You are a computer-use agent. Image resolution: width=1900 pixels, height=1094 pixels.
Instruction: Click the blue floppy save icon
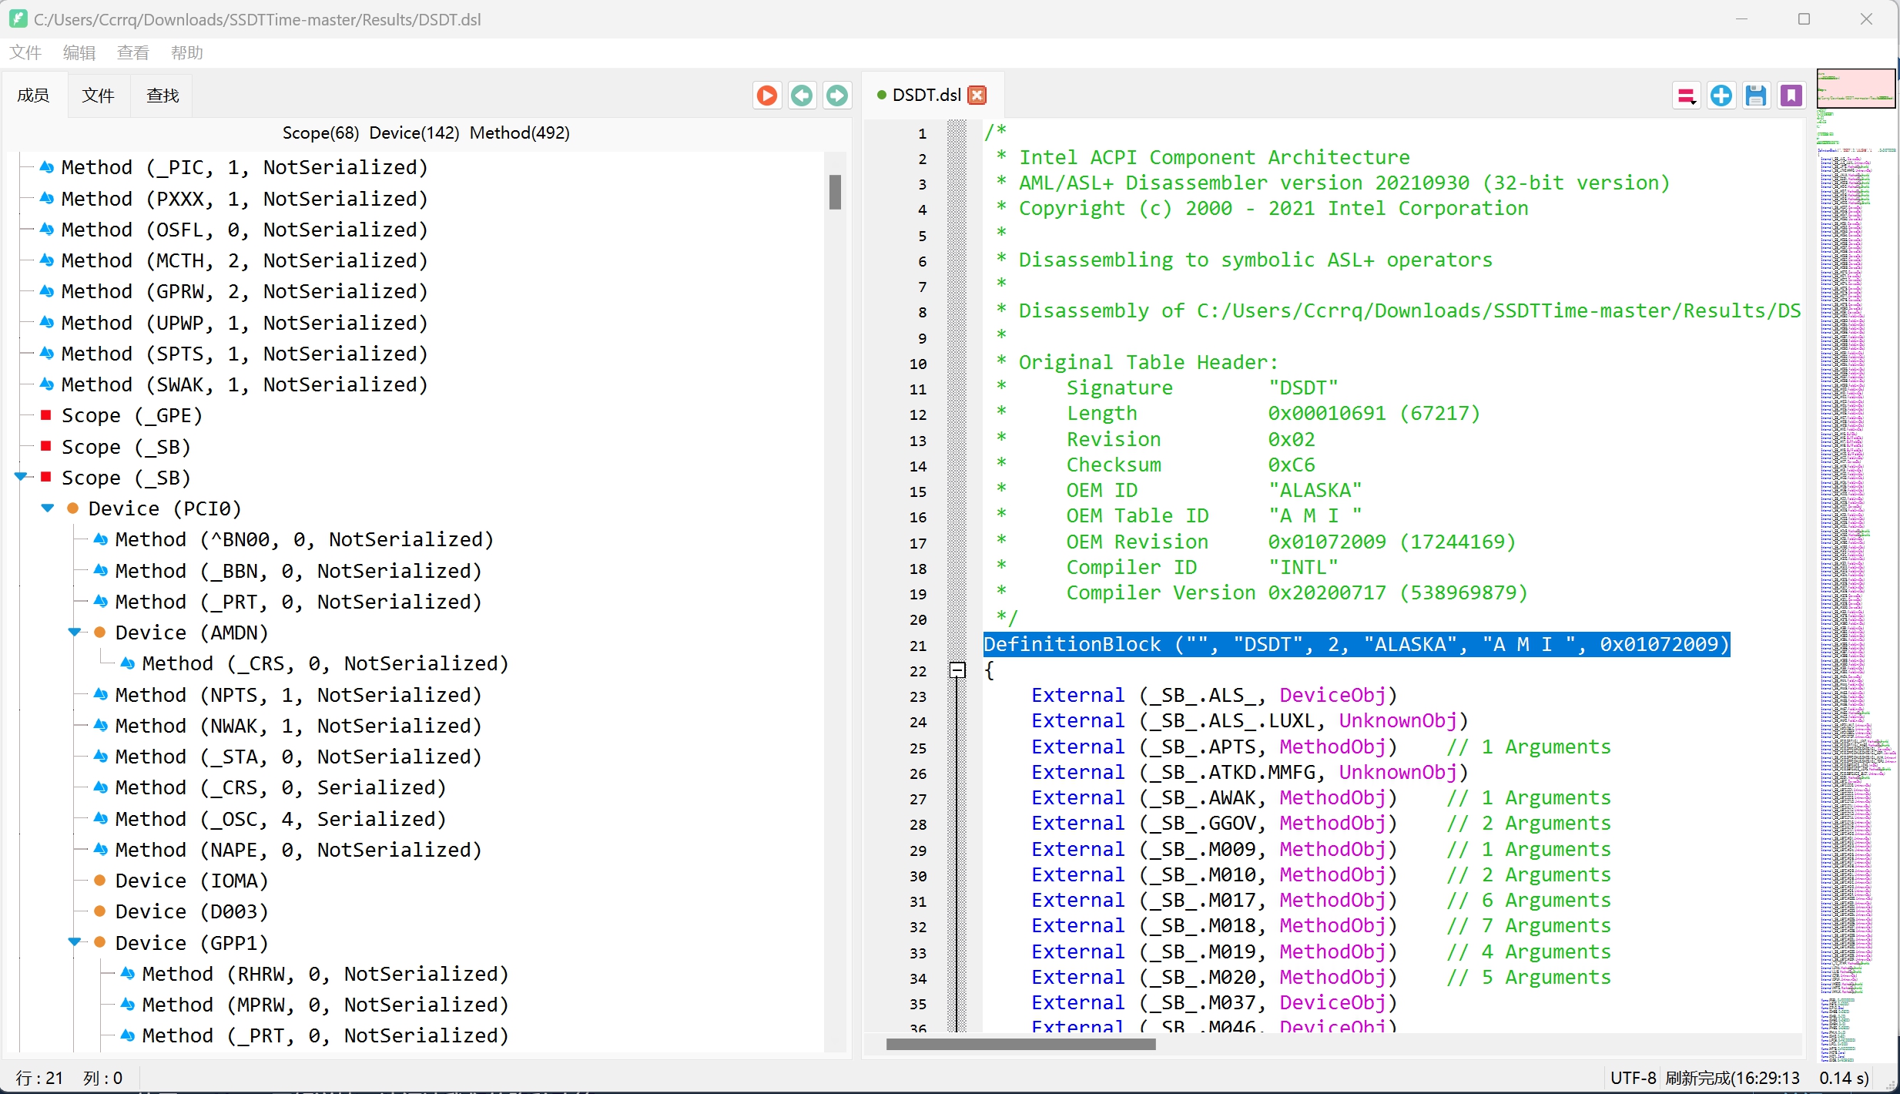[1756, 96]
